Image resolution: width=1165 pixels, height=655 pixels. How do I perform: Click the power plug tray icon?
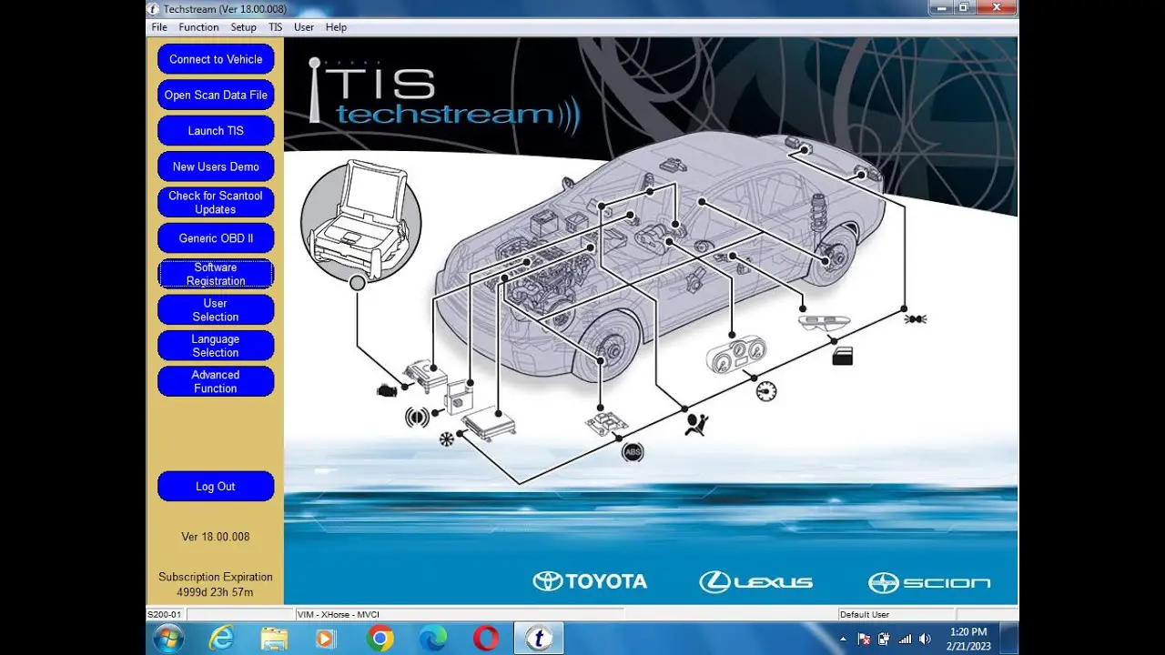coord(884,640)
